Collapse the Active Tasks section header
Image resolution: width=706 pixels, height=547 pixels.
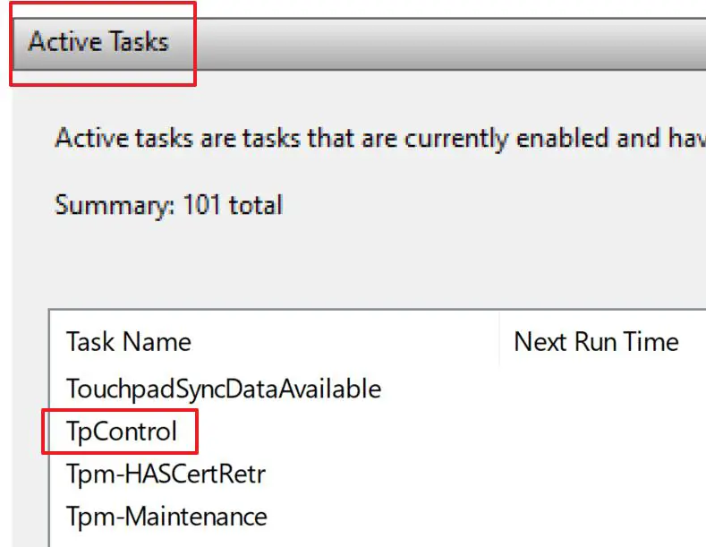click(98, 42)
